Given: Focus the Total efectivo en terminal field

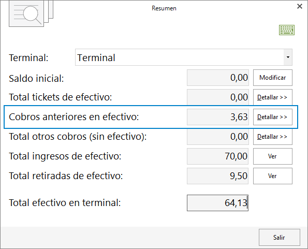Looking at the screenshot, I should pos(217,203).
